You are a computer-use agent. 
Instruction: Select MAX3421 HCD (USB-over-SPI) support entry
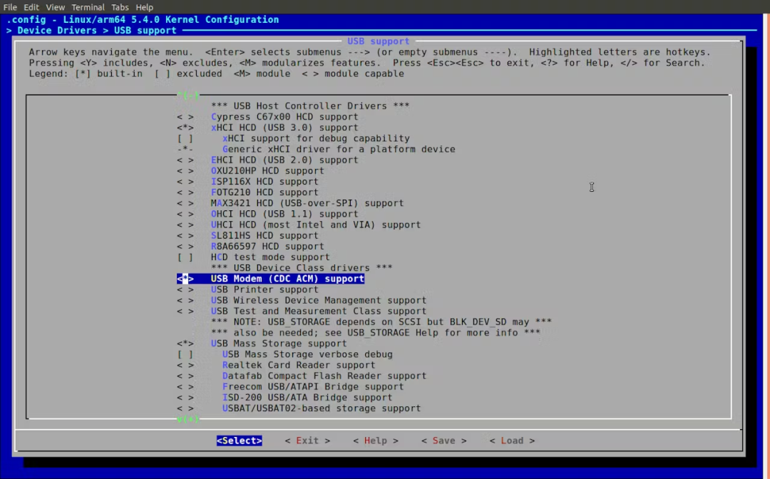(307, 203)
